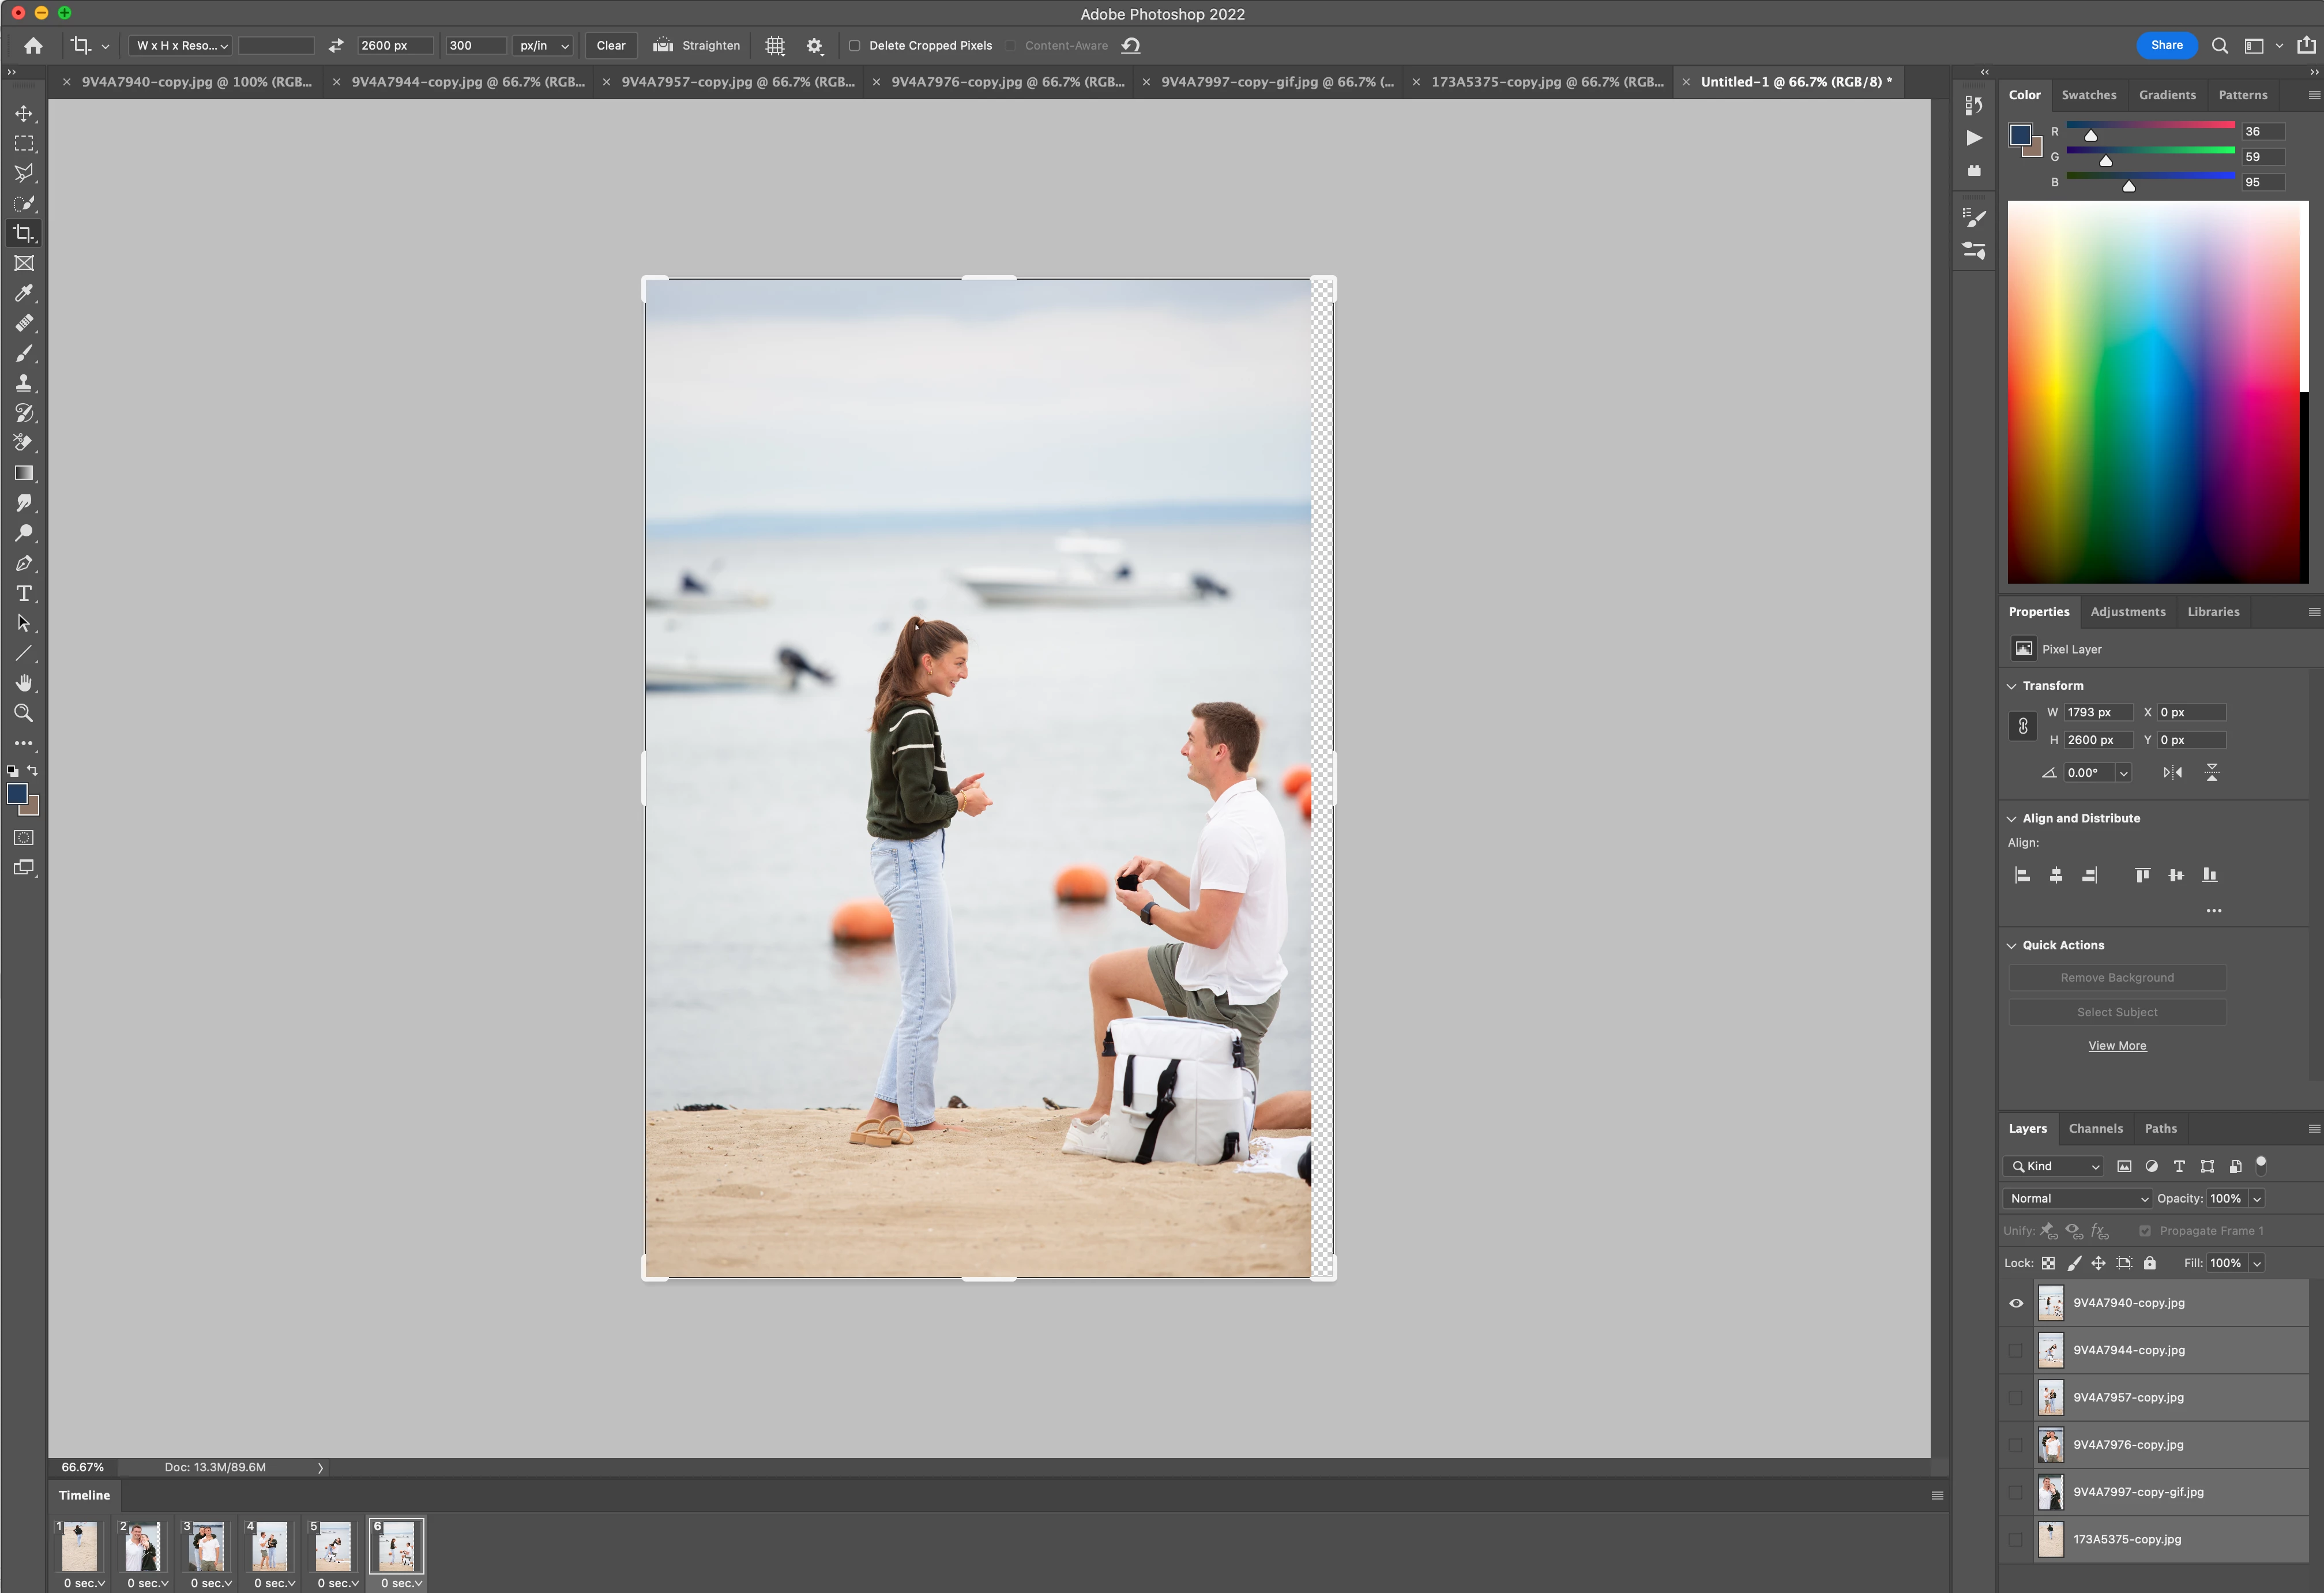Select the Zoom tool

(24, 713)
